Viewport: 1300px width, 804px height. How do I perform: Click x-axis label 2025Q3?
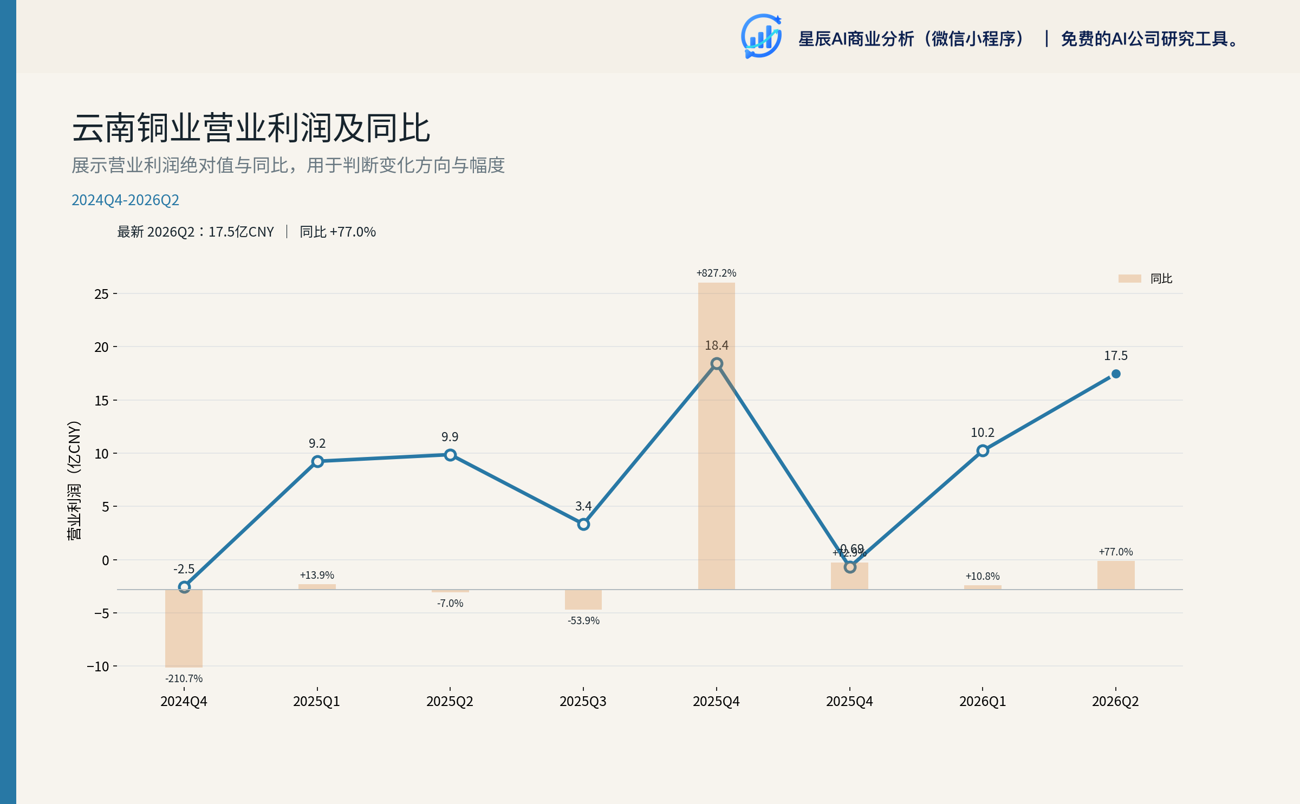click(583, 702)
